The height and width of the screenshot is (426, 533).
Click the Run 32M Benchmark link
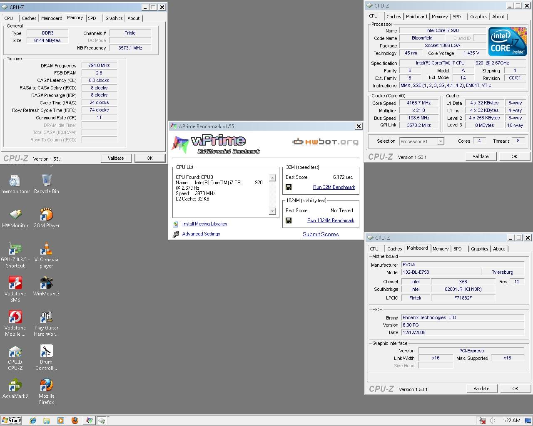click(x=334, y=187)
